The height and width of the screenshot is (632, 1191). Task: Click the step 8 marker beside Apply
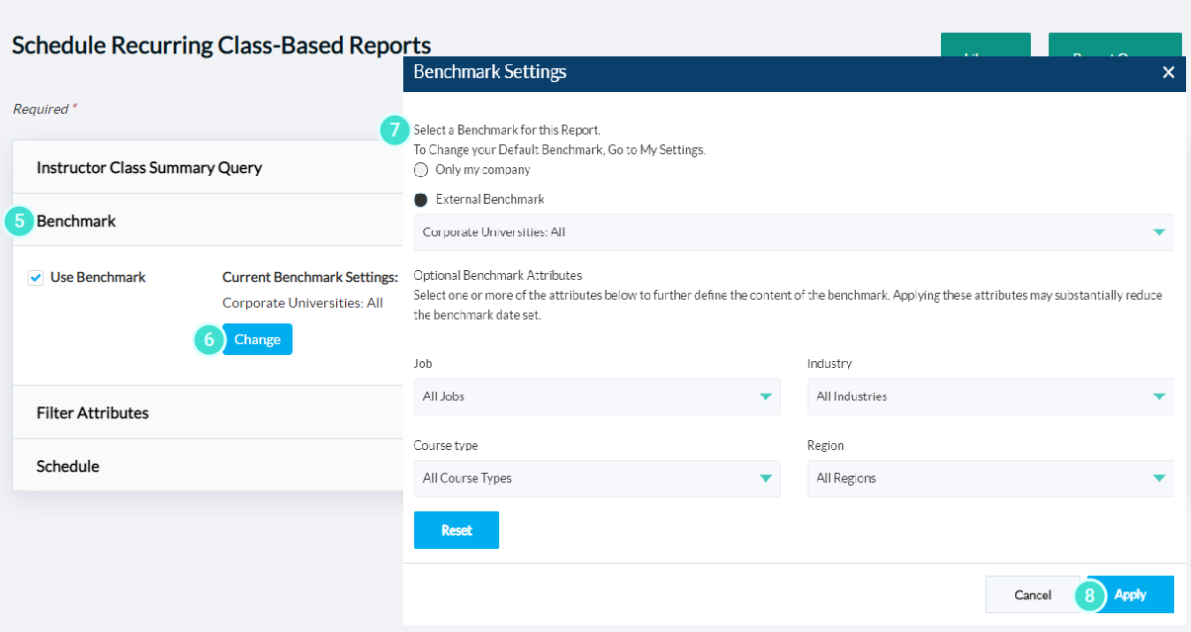(1090, 594)
